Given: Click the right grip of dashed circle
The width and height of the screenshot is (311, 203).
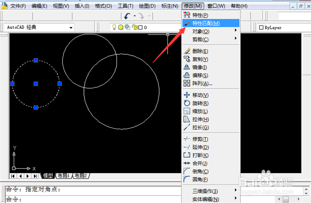Looking at the screenshot, I should click(x=60, y=84).
